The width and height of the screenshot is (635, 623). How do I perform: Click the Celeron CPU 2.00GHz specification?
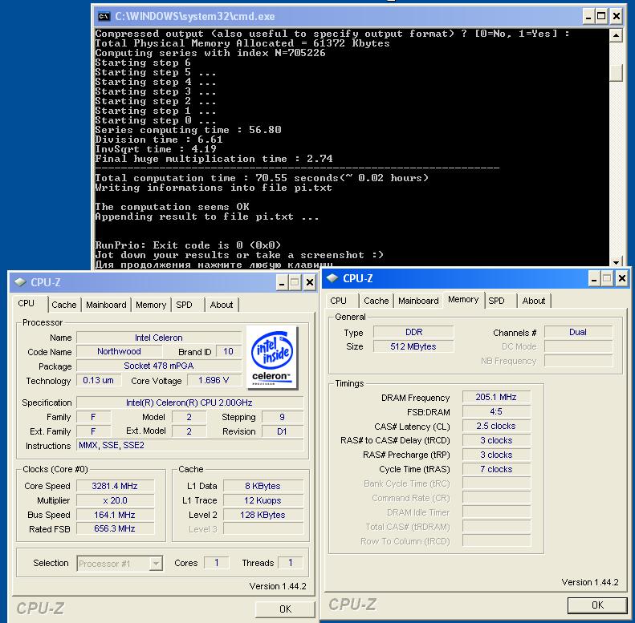189,403
